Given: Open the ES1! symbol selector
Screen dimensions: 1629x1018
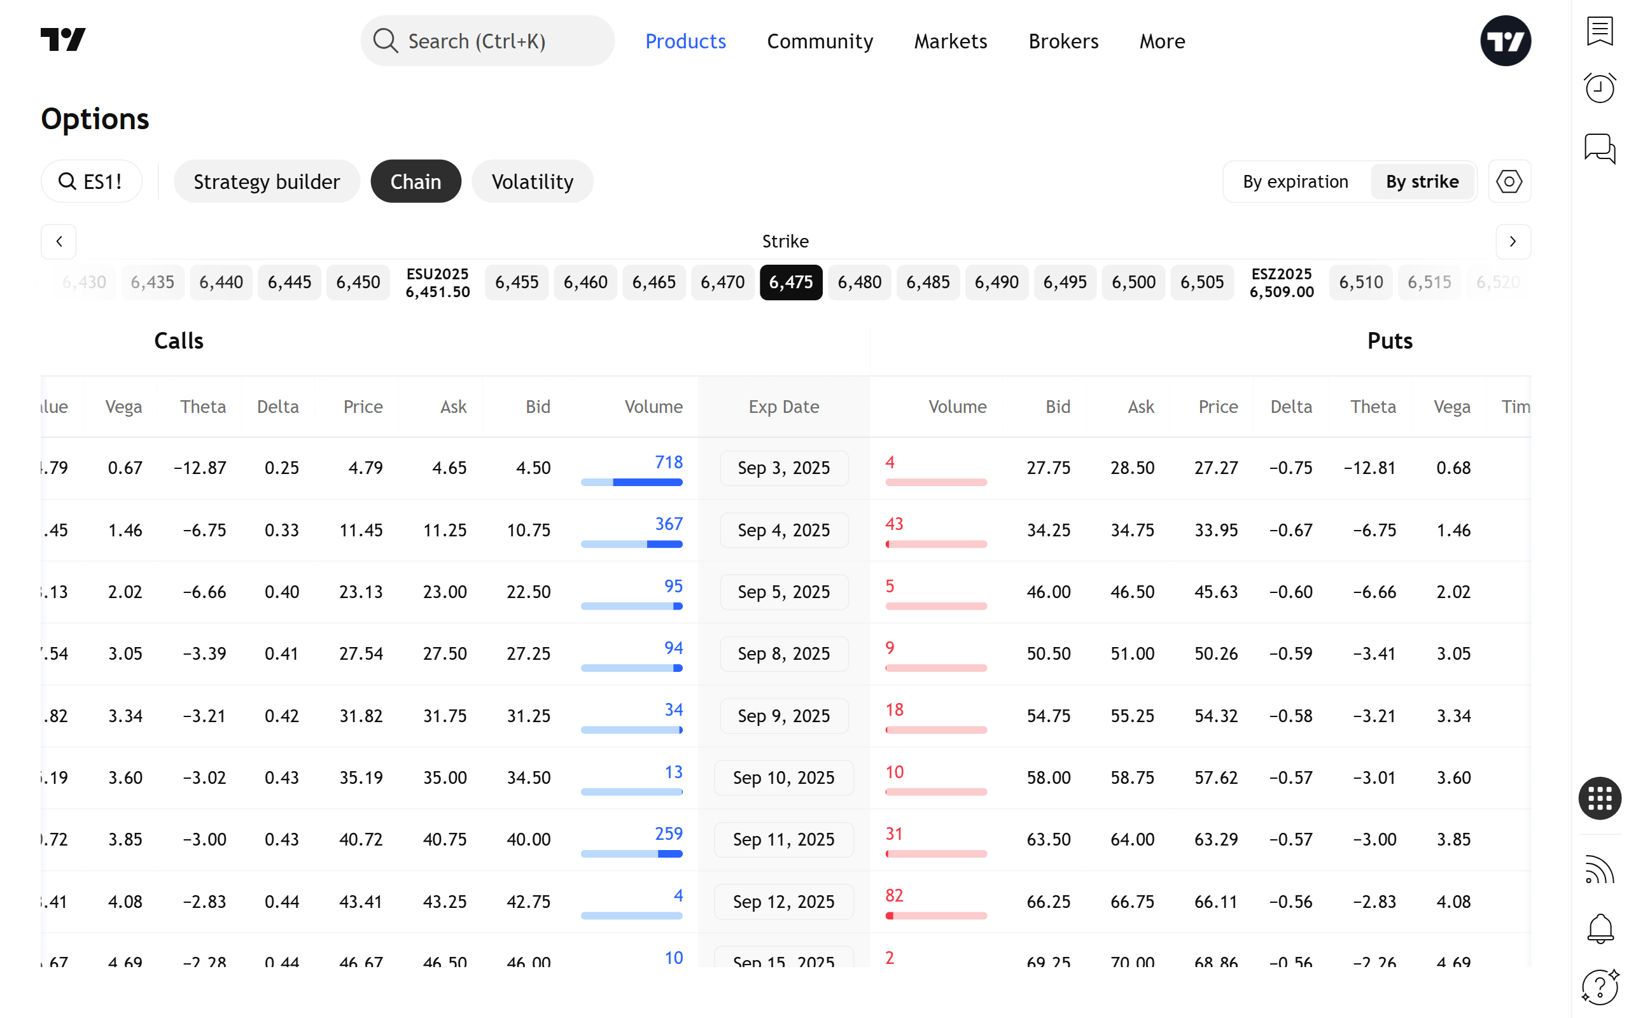Looking at the screenshot, I should [x=91, y=181].
